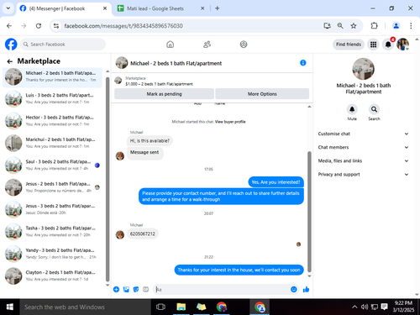Open Chrome zoom magnifier icon in address bar
Image resolution: width=420 pixels, height=315 pixels.
340,26
